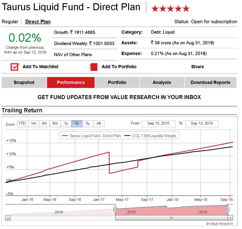This screenshot has height=229, width=242.
Task: Click the 2014 area in navigator
Action: 59,212
